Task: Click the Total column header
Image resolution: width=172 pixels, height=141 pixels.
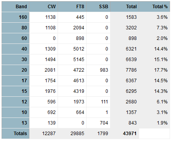Action: pos(125,7)
